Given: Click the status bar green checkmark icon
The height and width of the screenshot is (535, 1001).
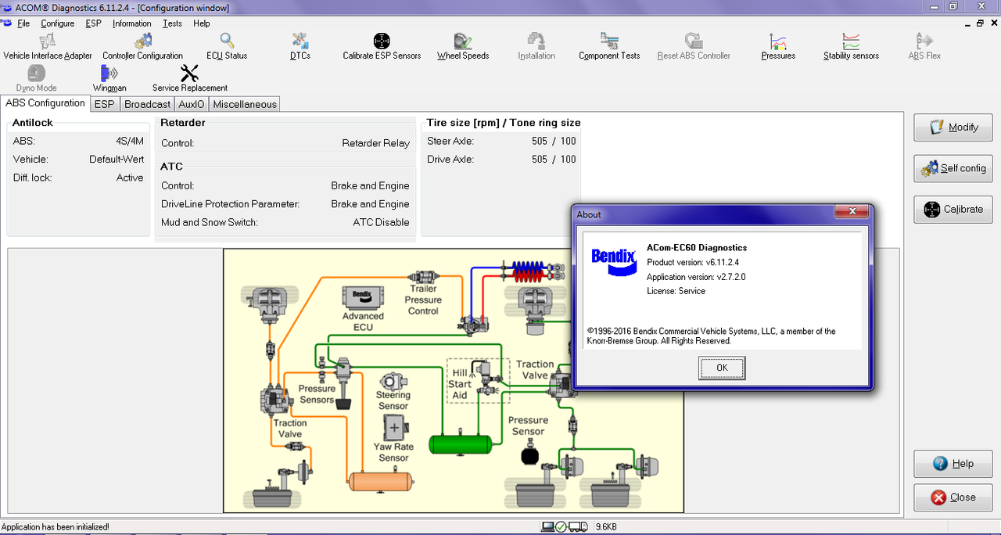Looking at the screenshot, I should pos(561,527).
